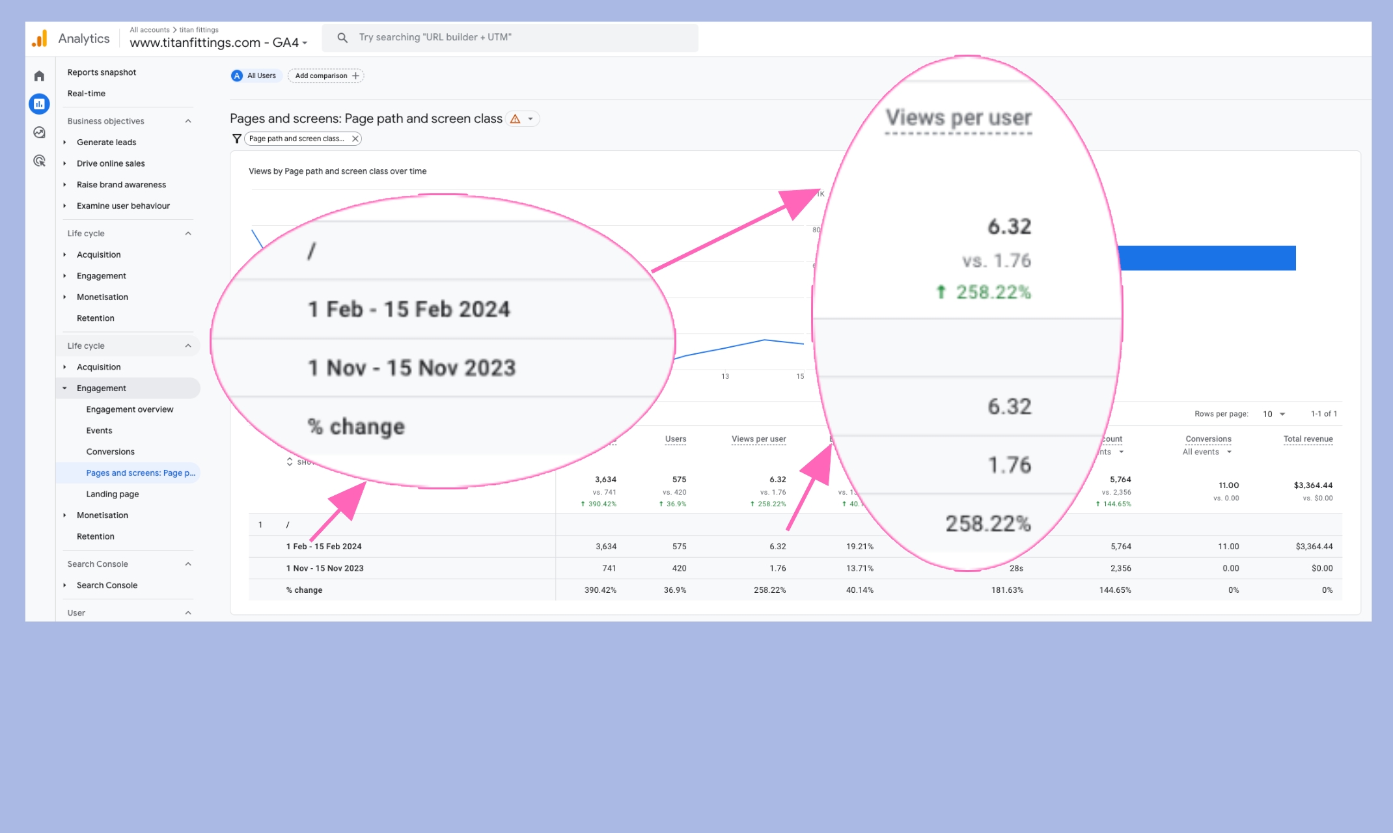
Task: Open Events report
Action: 99,431
